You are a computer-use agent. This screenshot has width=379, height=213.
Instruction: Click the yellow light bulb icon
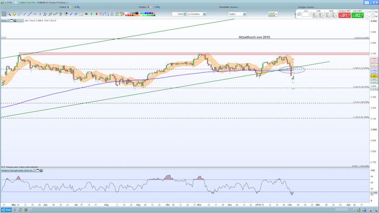tap(14, 14)
